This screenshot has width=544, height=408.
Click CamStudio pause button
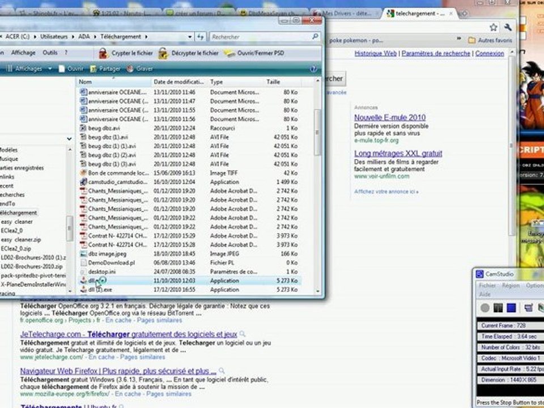point(498,308)
